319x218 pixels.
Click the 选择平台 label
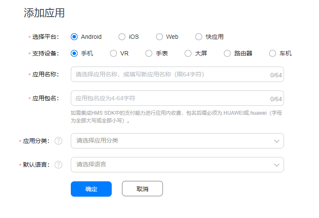45,37
